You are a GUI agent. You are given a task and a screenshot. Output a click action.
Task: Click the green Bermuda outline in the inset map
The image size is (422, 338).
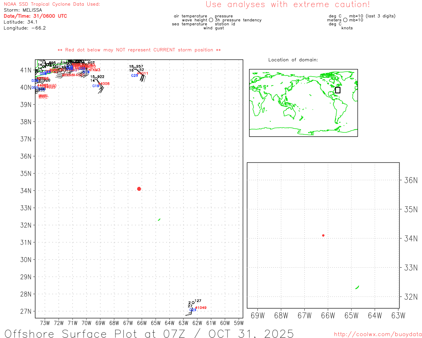[x=357, y=287]
